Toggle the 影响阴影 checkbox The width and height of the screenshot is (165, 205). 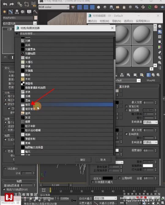click(126, 134)
